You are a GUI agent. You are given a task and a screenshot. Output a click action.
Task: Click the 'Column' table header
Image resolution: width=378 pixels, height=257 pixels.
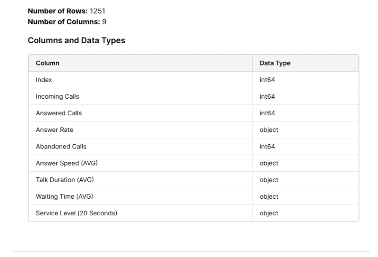pos(47,63)
